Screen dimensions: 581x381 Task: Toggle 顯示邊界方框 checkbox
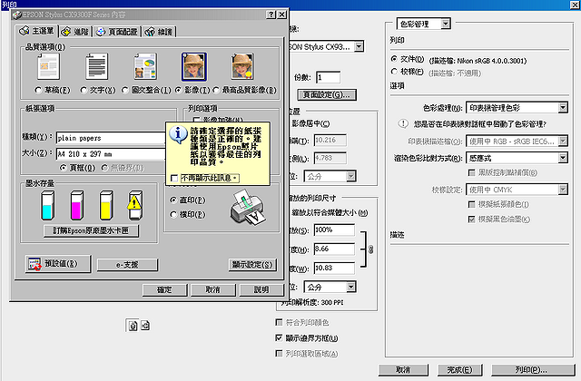(279, 338)
